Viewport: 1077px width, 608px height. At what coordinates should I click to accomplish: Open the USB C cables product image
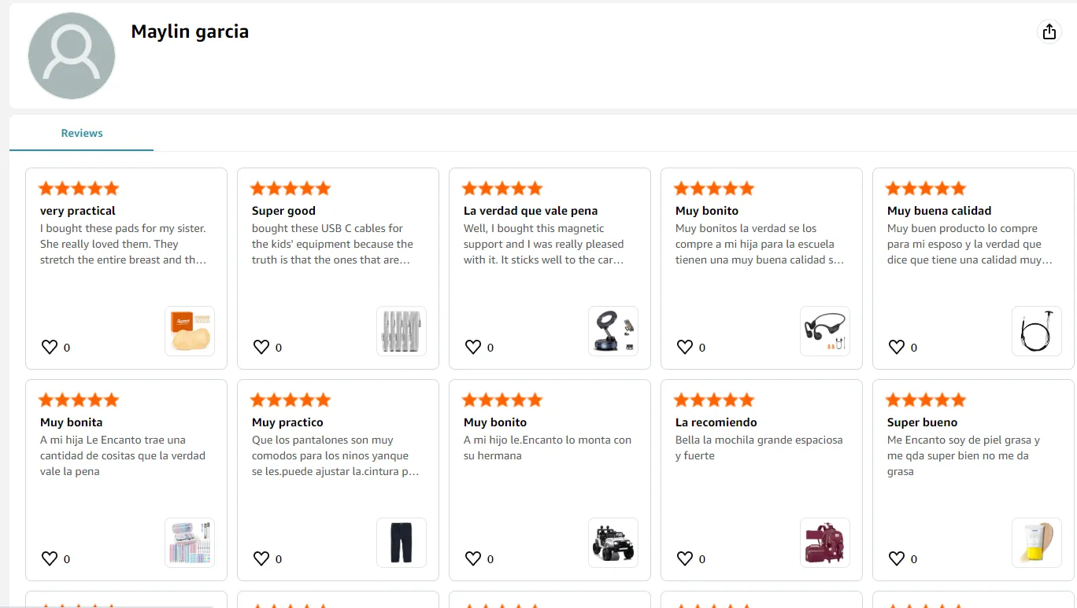pos(402,331)
